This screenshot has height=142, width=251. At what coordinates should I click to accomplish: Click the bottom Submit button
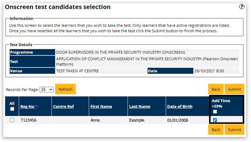234,130
